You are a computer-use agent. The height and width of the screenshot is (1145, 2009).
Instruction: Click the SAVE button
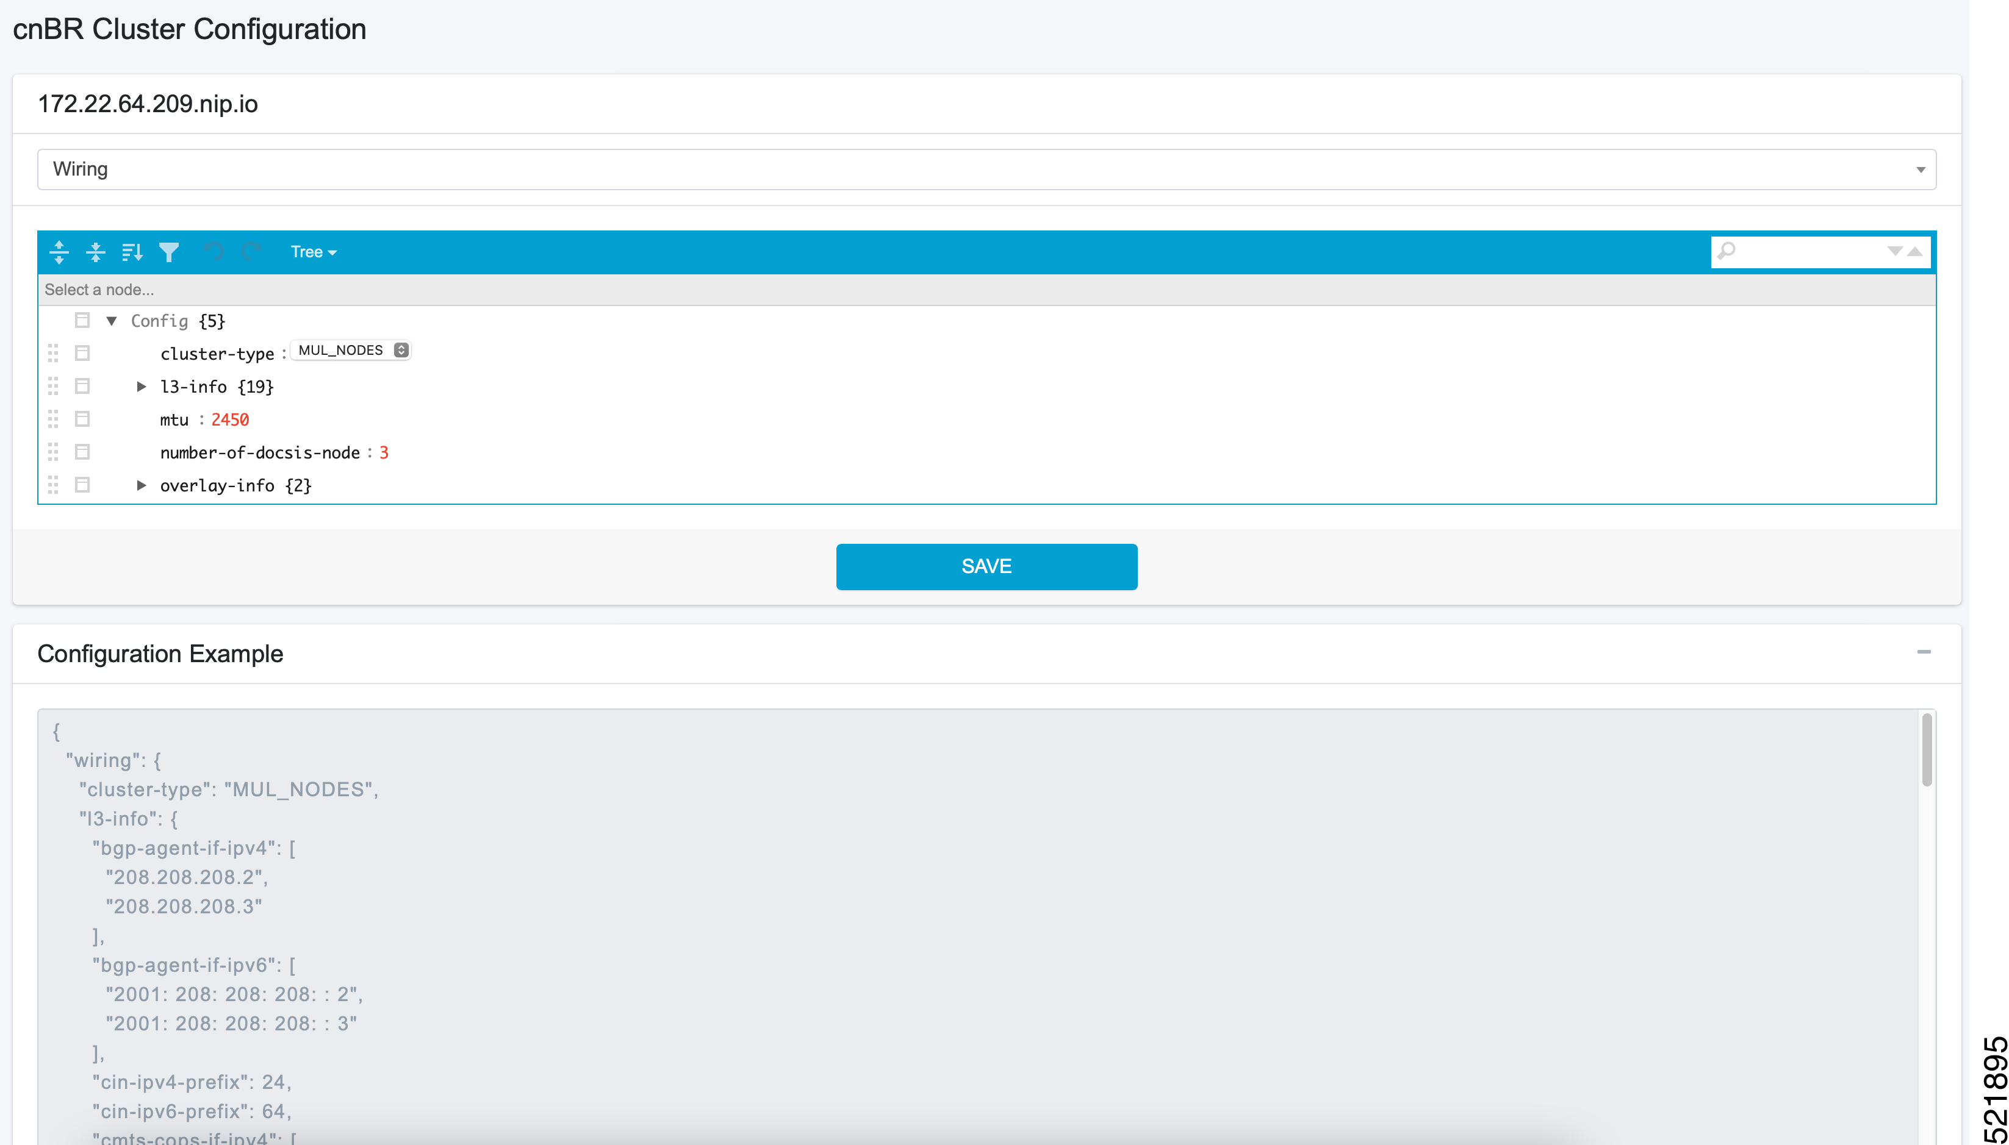pyautogui.click(x=987, y=566)
